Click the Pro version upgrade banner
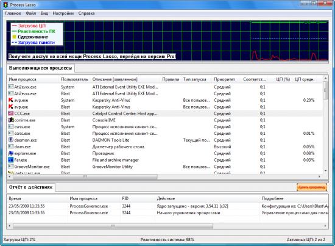This screenshot has height=246, width=335. coord(92,57)
